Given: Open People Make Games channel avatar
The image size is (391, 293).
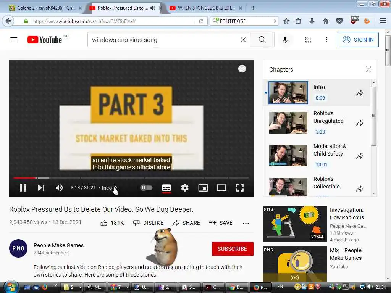Looking at the screenshot, I should point(18,248).
